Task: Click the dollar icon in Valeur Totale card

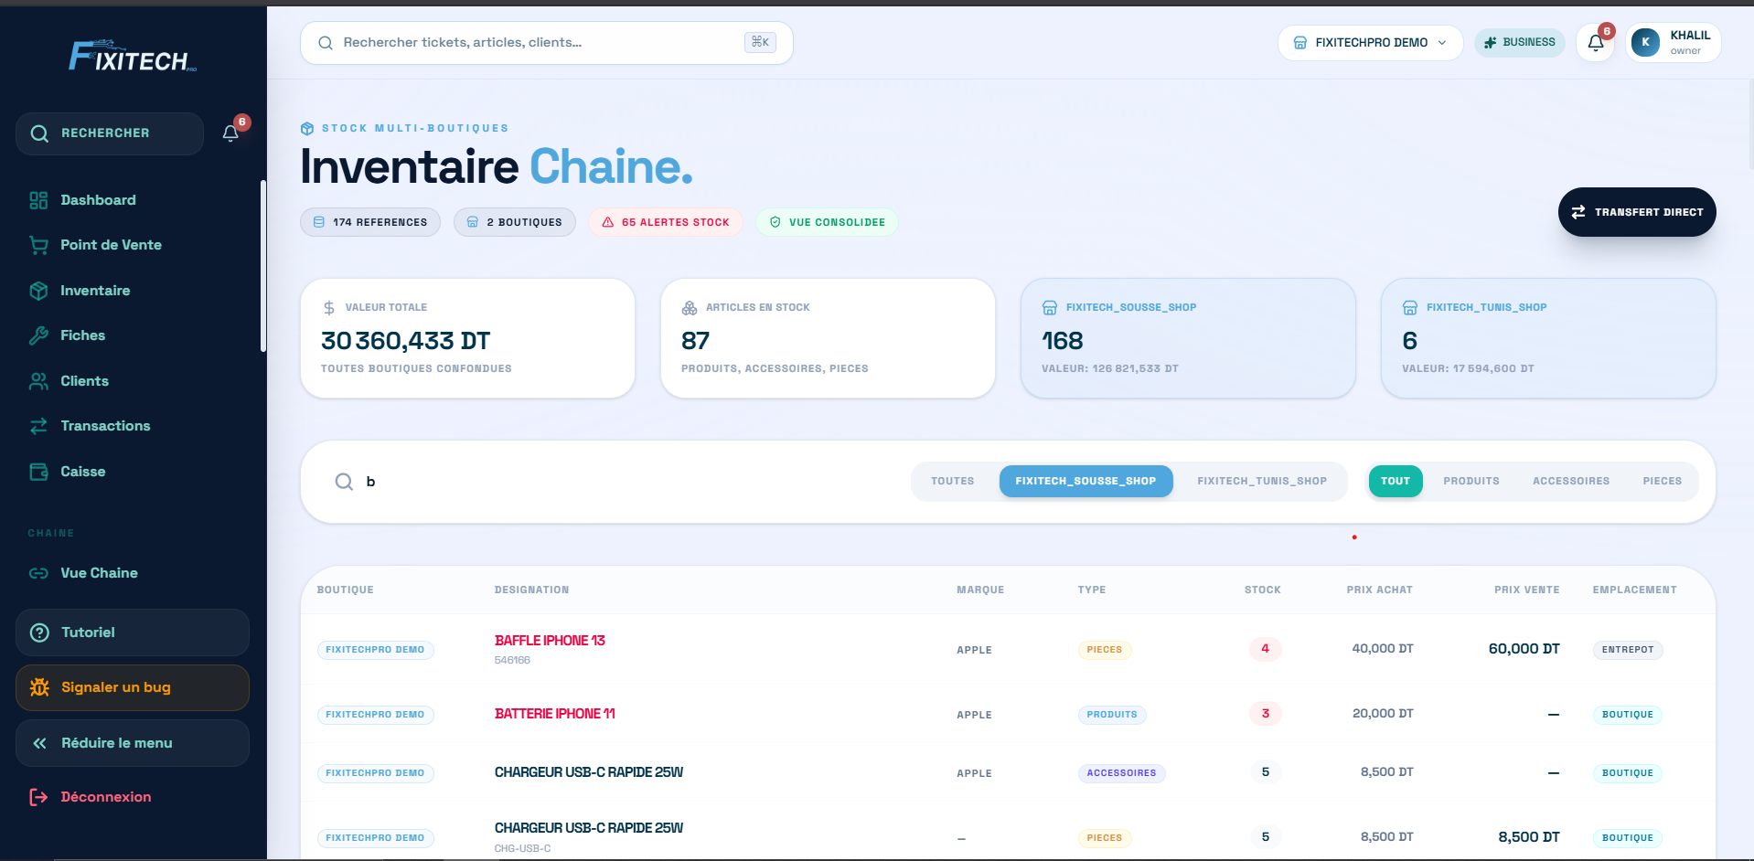Action: (x=329, y=308)
